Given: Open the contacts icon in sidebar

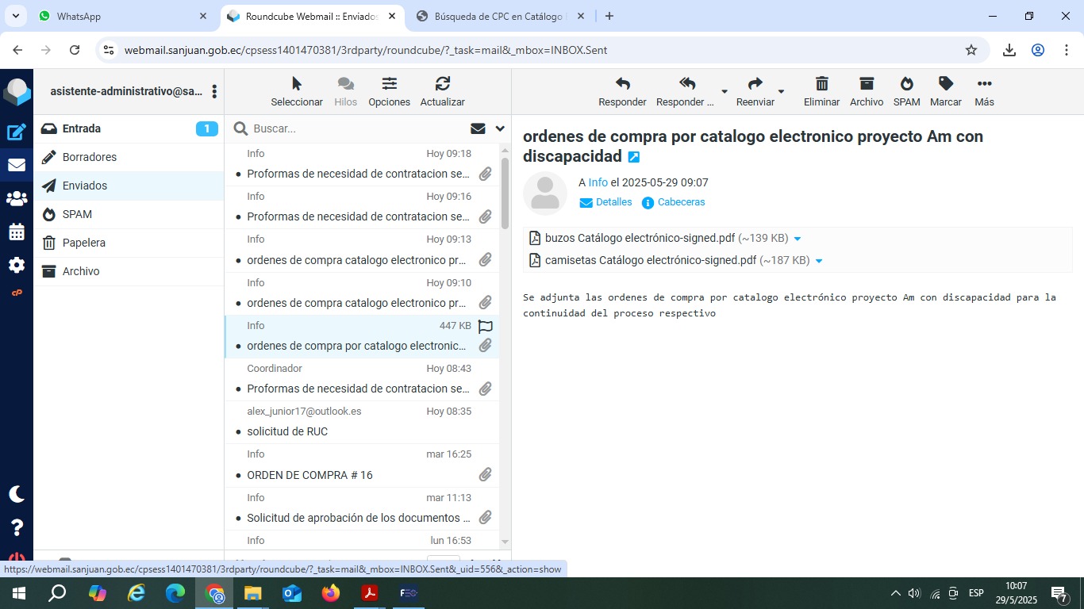Looking at the screenshot, I should click(17, 199).
